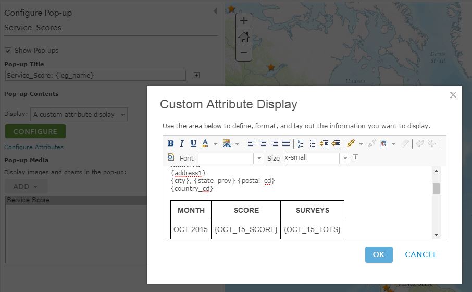This screenshot has height=292, width=472.
Task: Center align text
Action: pos(263,143)
